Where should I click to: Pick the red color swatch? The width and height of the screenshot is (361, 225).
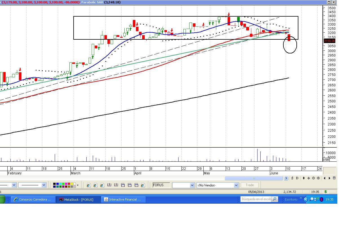(x=69, y=184)
